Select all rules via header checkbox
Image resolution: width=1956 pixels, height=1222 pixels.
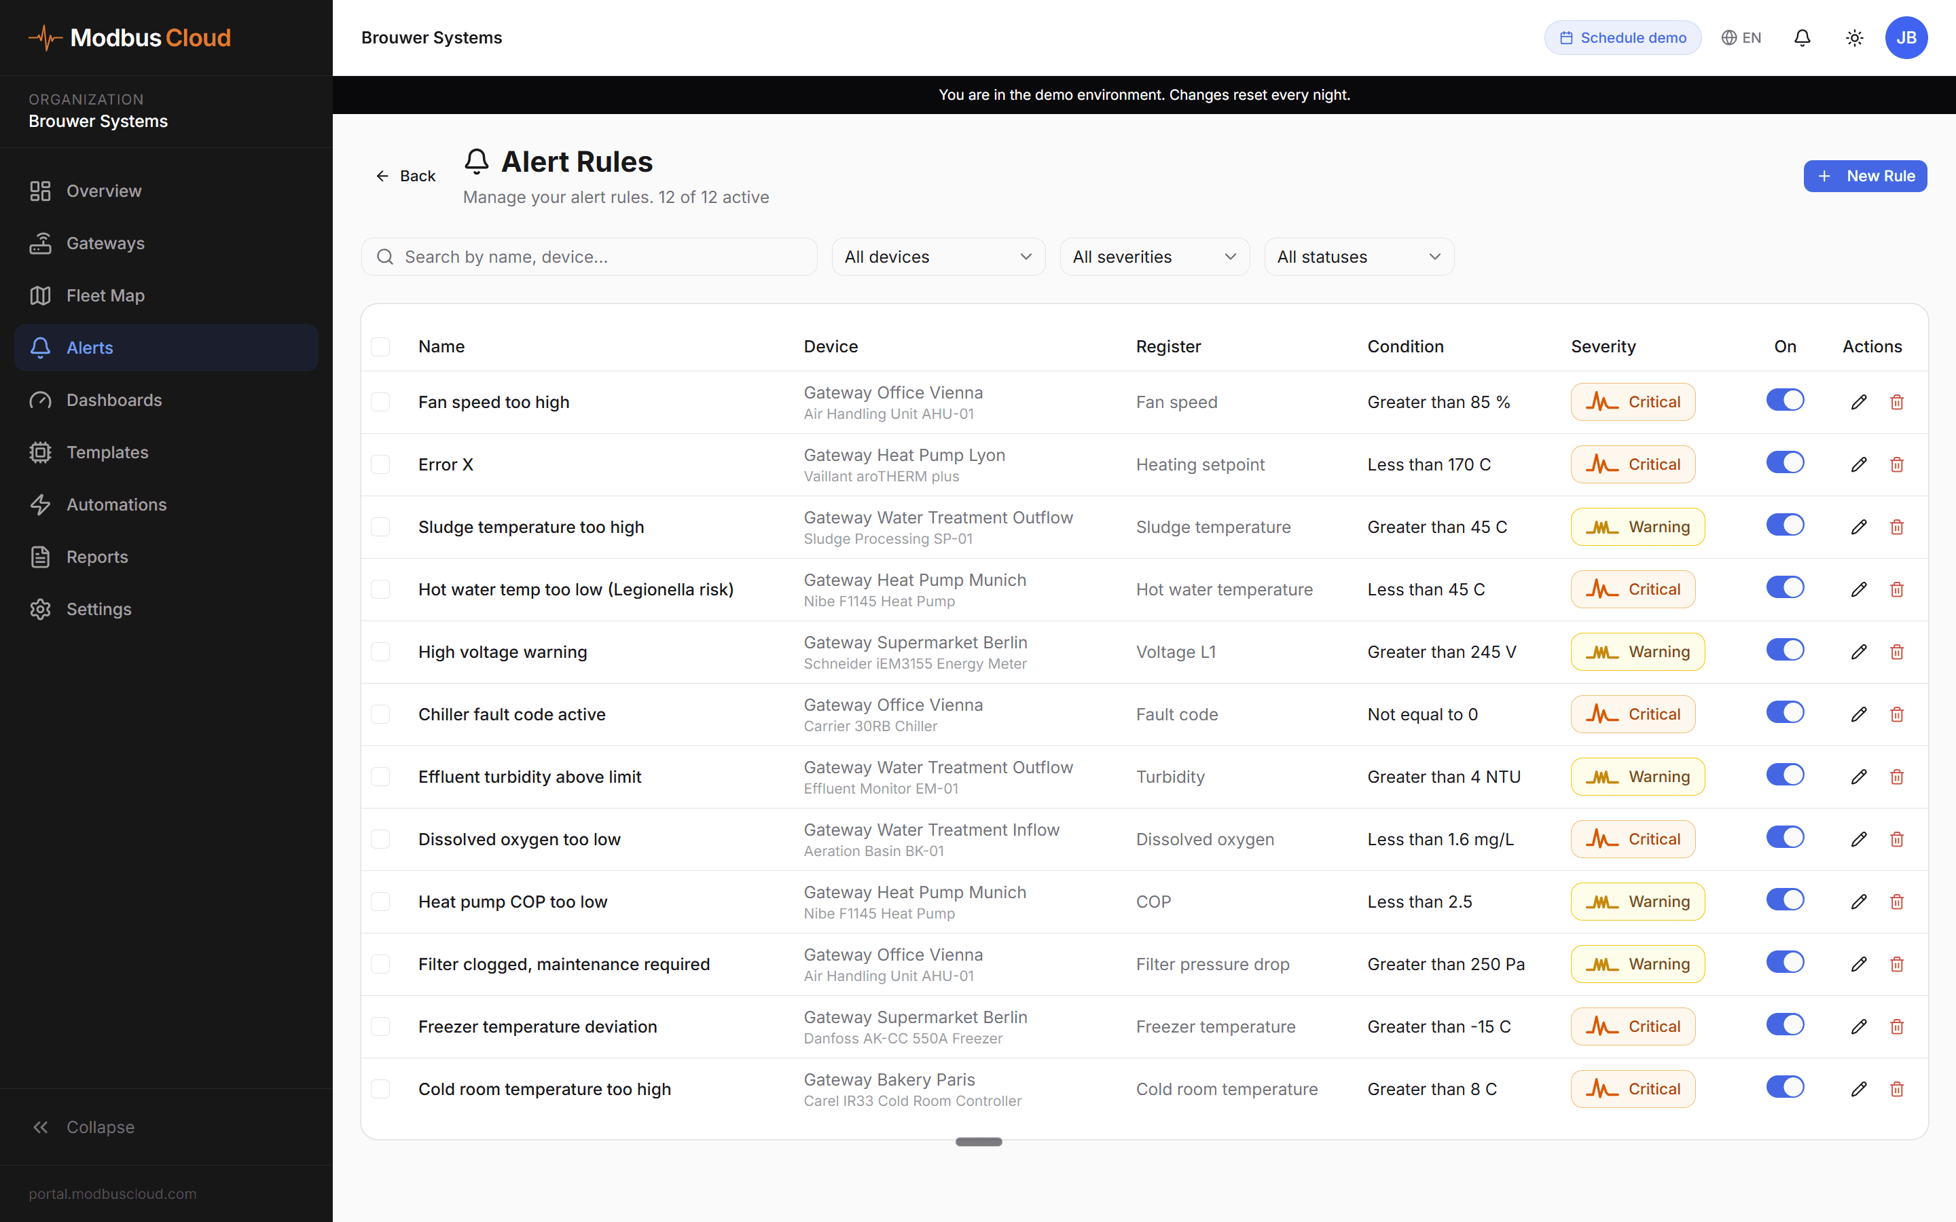pos(380,347)
